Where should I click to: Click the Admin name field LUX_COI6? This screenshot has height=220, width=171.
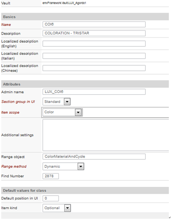pyautogui.click(x=94, y=92)
